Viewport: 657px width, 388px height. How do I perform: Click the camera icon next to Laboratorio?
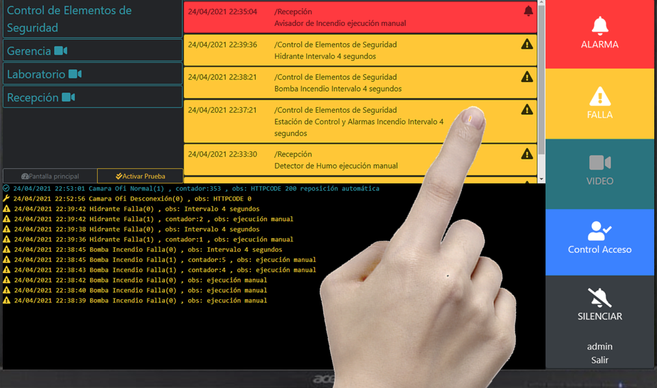(x=75, y=74)
